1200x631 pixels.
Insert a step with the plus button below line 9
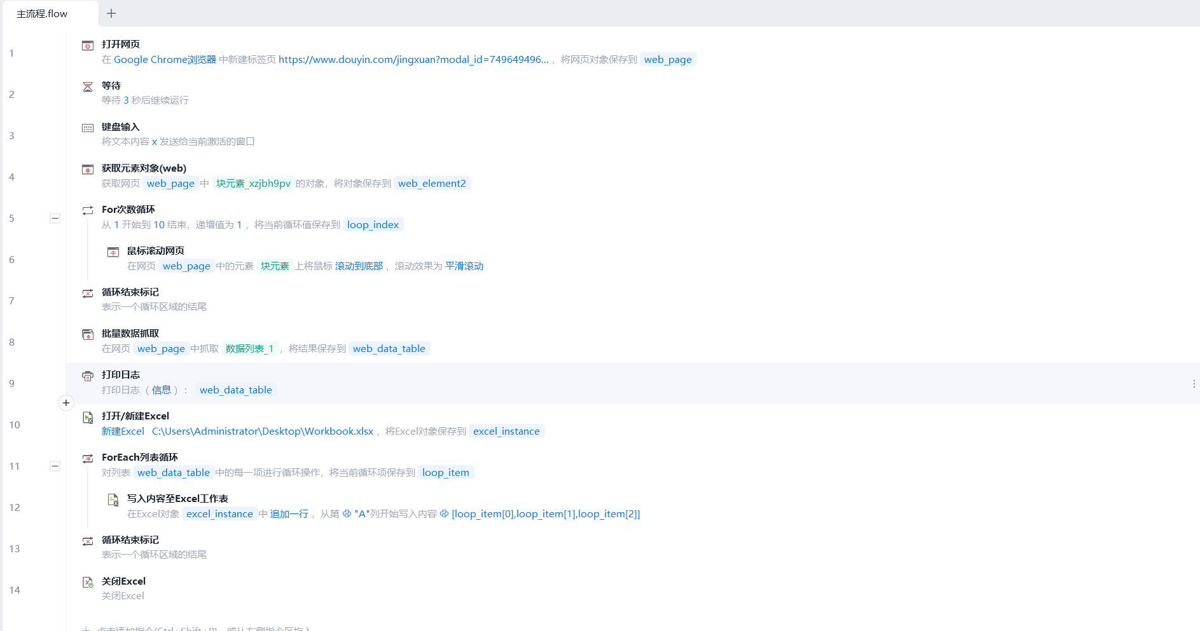pos(66,403)
